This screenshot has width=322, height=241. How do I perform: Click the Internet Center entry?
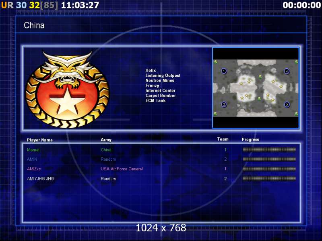160,90
